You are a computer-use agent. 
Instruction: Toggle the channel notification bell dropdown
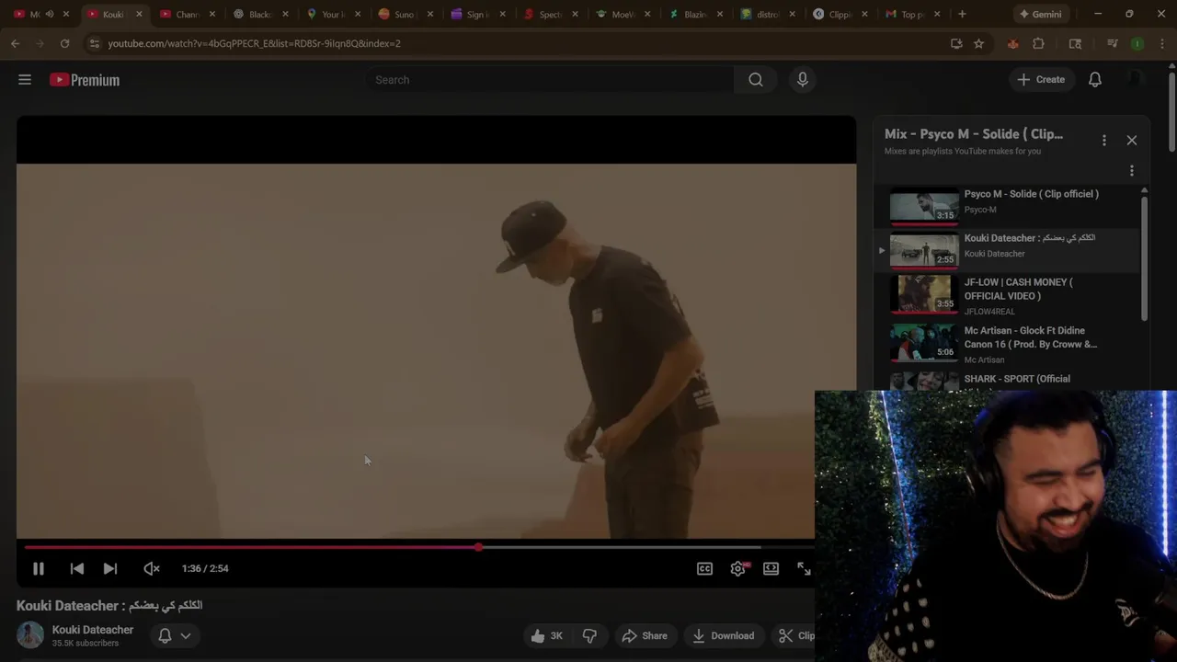(175, 636)
